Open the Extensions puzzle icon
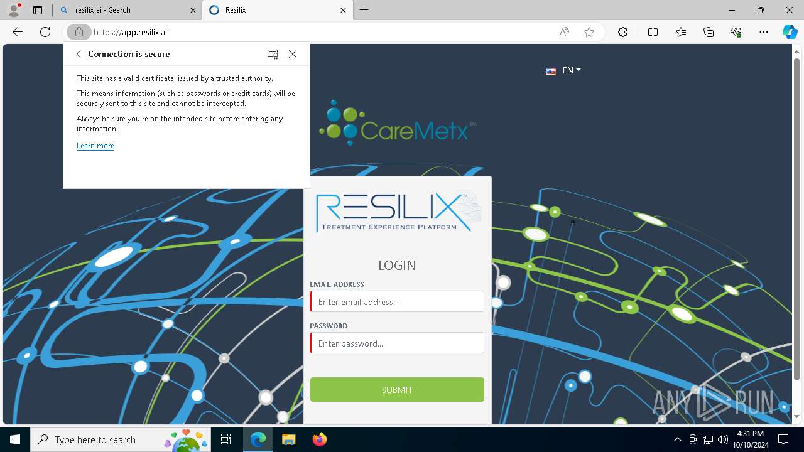 pos(622,32)
